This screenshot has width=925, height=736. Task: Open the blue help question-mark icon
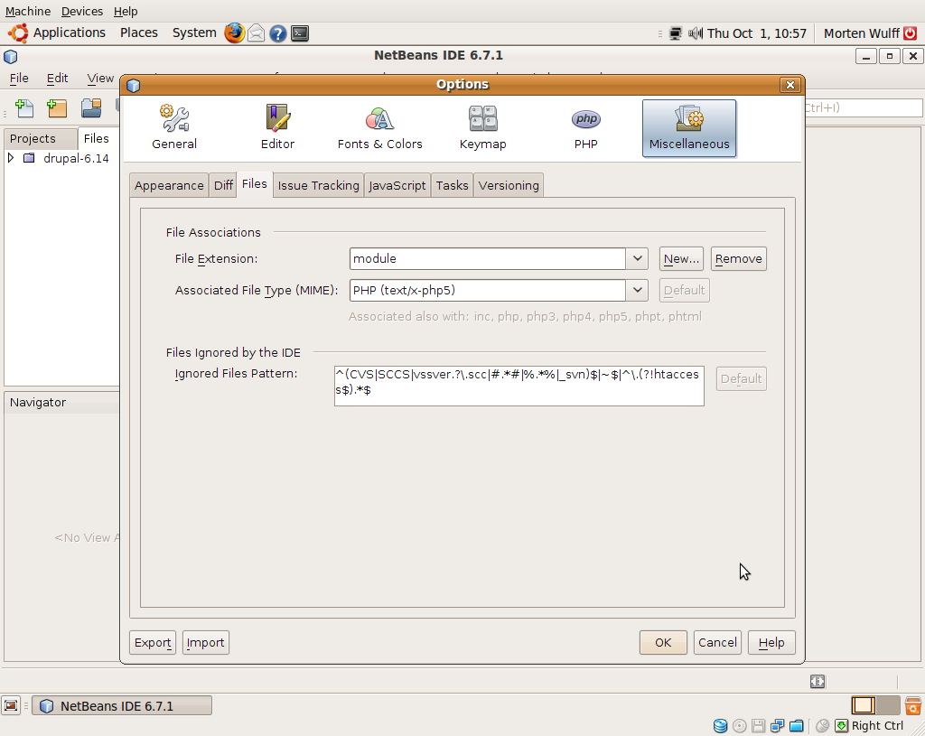(278, 33)
